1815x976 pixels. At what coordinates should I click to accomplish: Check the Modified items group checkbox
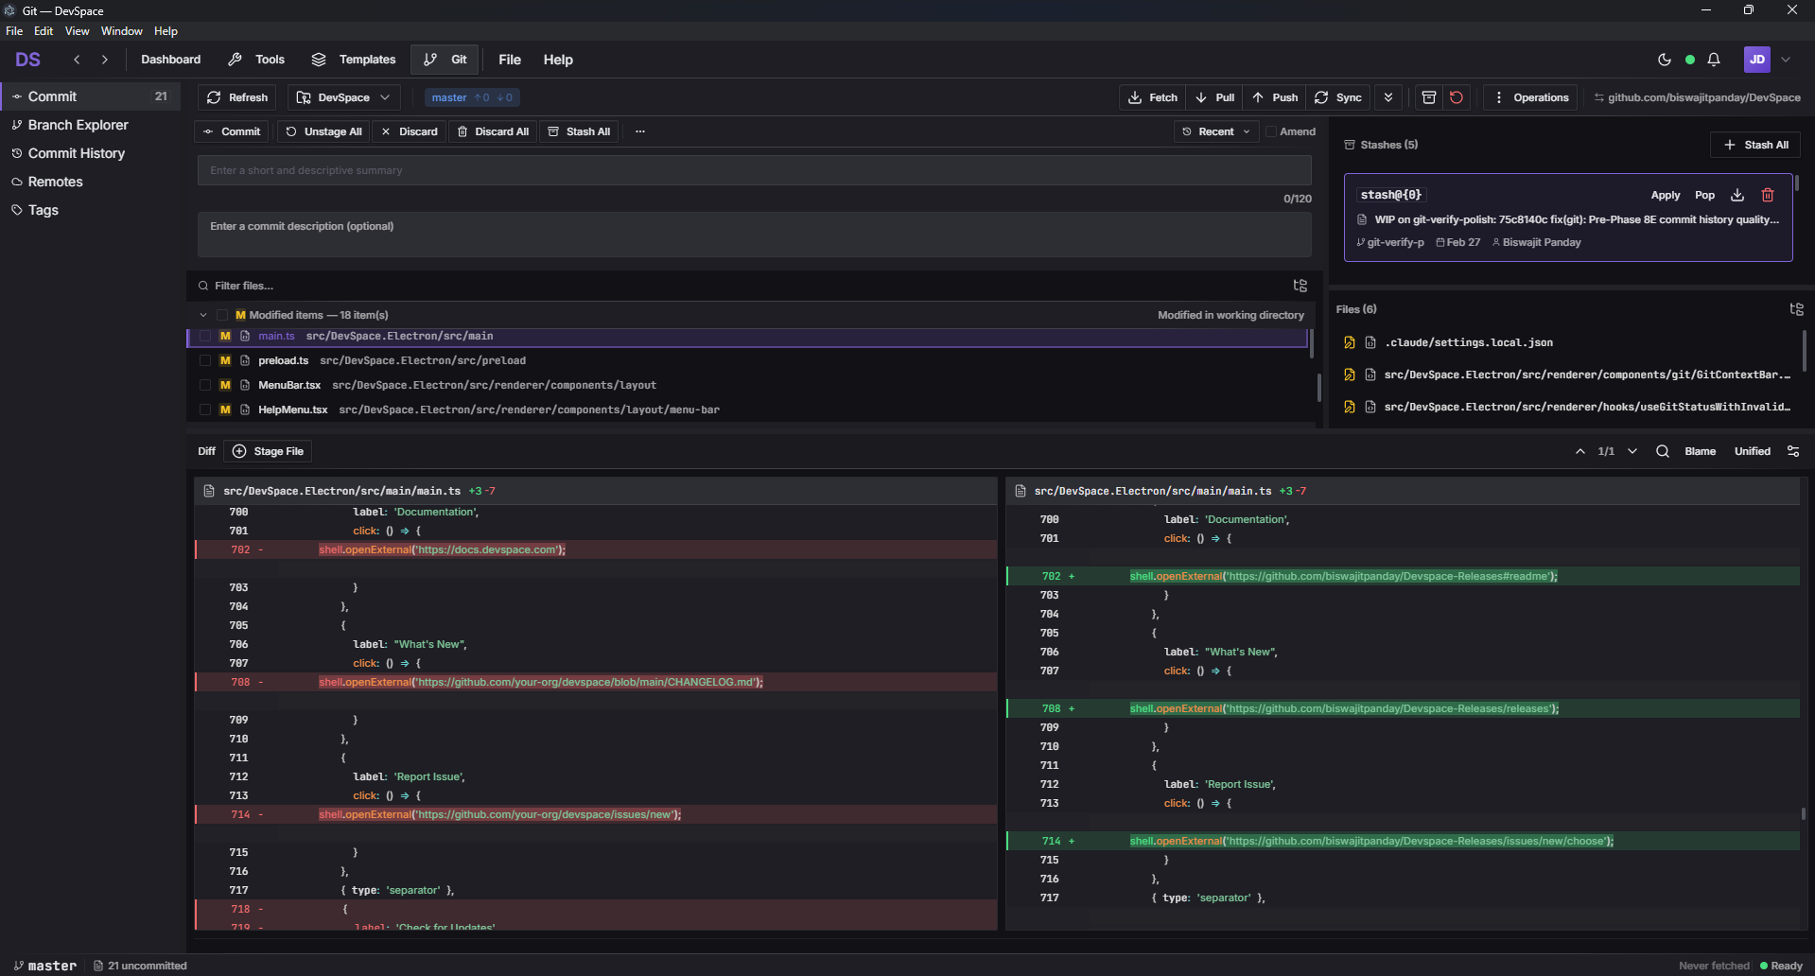pyautogui.click(x=222, y=315)
